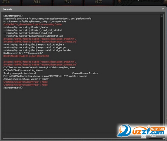Select the 'vgui/loadout_header' missing material line
Viewport: 167px width, 141px height.
click(26, 27)
